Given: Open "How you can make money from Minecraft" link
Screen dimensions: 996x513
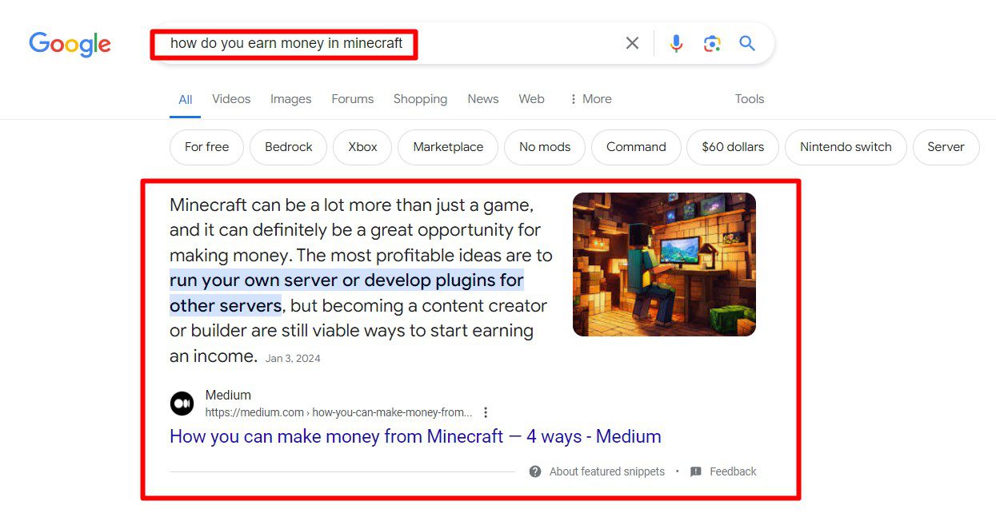Looking at the screenshot, I should click(x=415, y=437).
